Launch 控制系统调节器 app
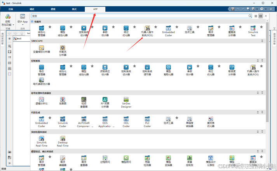Screen dimensions: 277x171 pos(147,70)
